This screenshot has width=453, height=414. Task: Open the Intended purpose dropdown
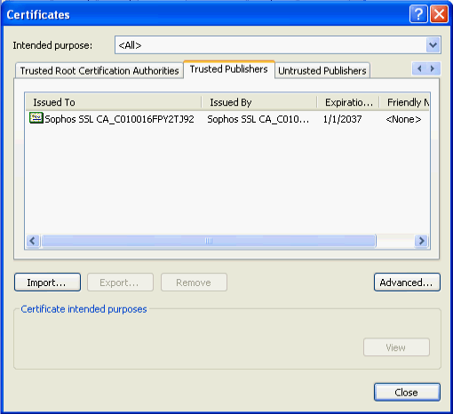tap(433, 45)
